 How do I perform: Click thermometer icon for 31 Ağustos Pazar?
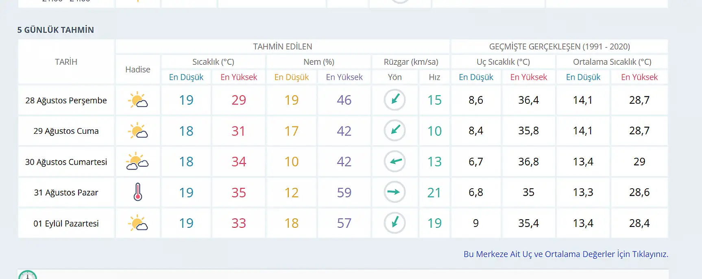138,192
